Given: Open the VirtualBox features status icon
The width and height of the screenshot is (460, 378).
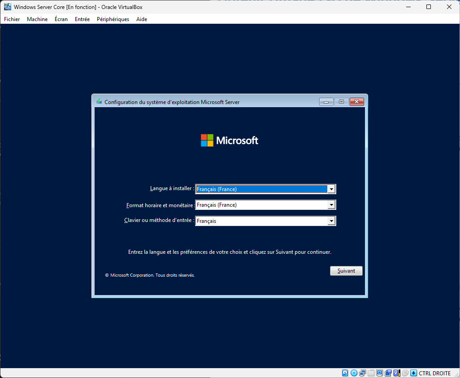Looking at the screenshot, I should pos(395,373).
